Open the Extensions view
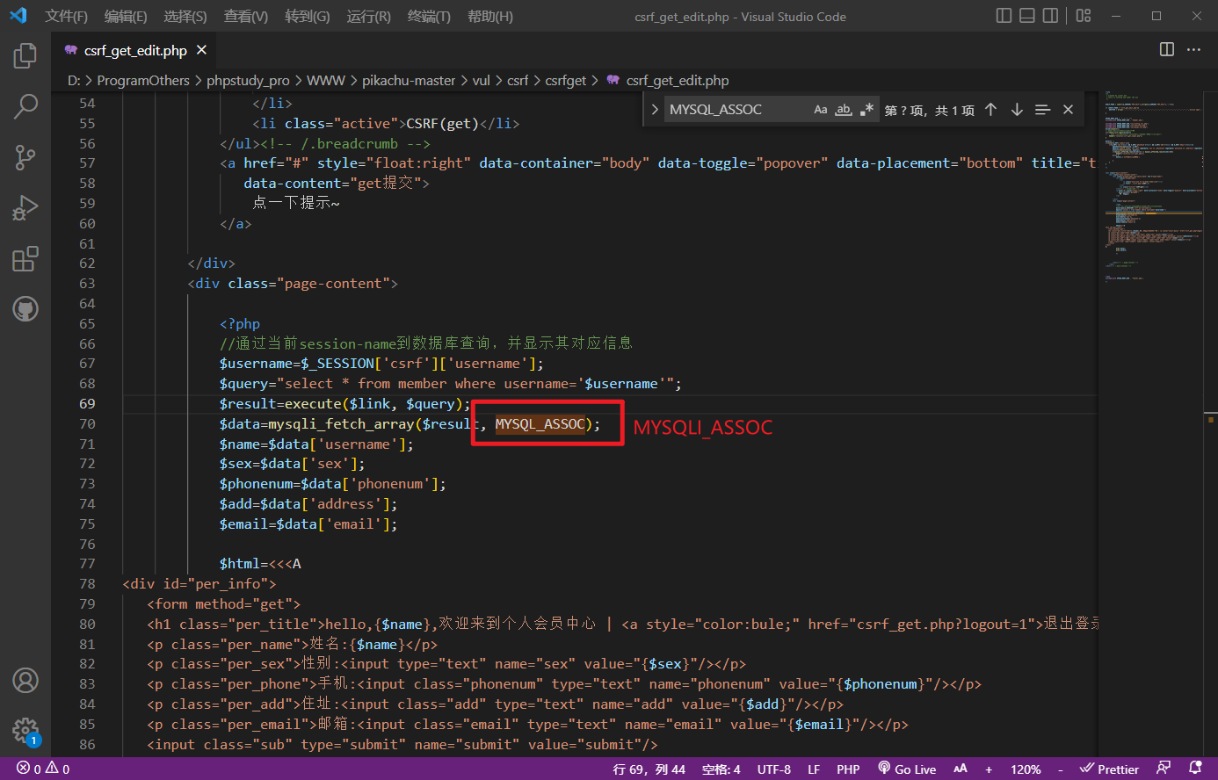 pyautogui.click(x=25, y=259)
